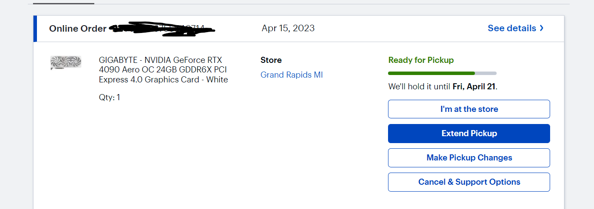Click the gray unfilled end of progress bar
Viewport: 594px width, 209px height.
pyautogui.click(x=486, y=73)
